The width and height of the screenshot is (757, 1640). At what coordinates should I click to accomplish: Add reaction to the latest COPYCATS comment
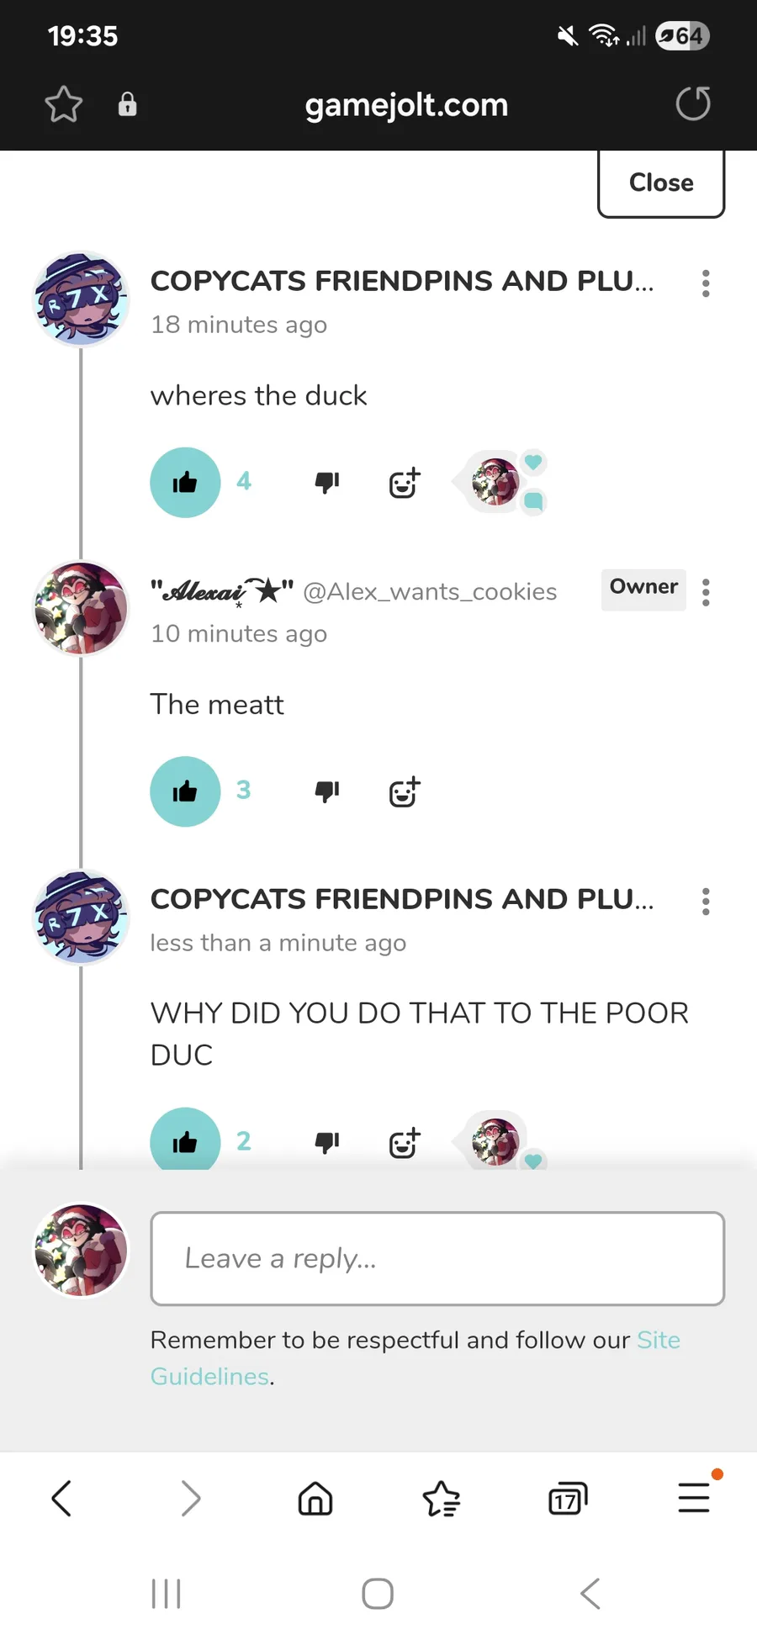tap(405, 1142)
